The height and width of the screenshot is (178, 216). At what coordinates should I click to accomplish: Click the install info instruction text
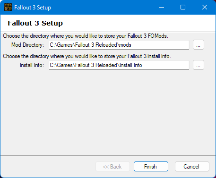[87, 56]
